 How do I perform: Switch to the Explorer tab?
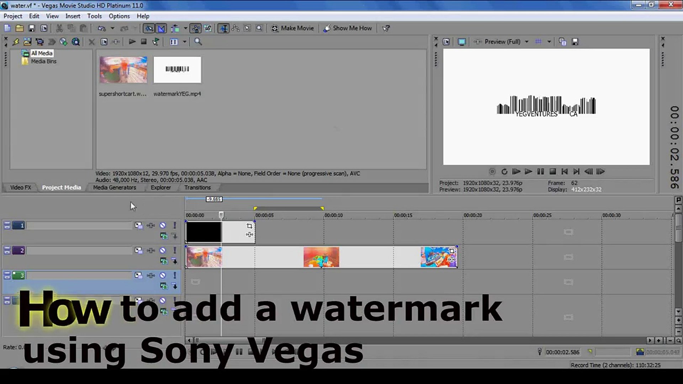tap(161, 187)
